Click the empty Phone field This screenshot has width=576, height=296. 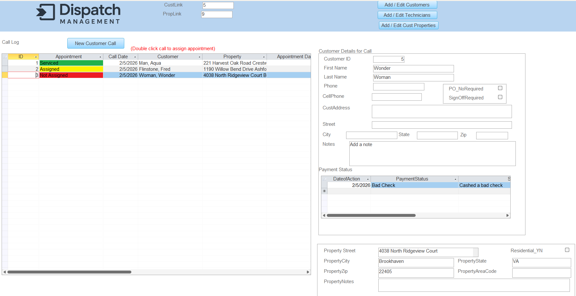tap(399, 87)
